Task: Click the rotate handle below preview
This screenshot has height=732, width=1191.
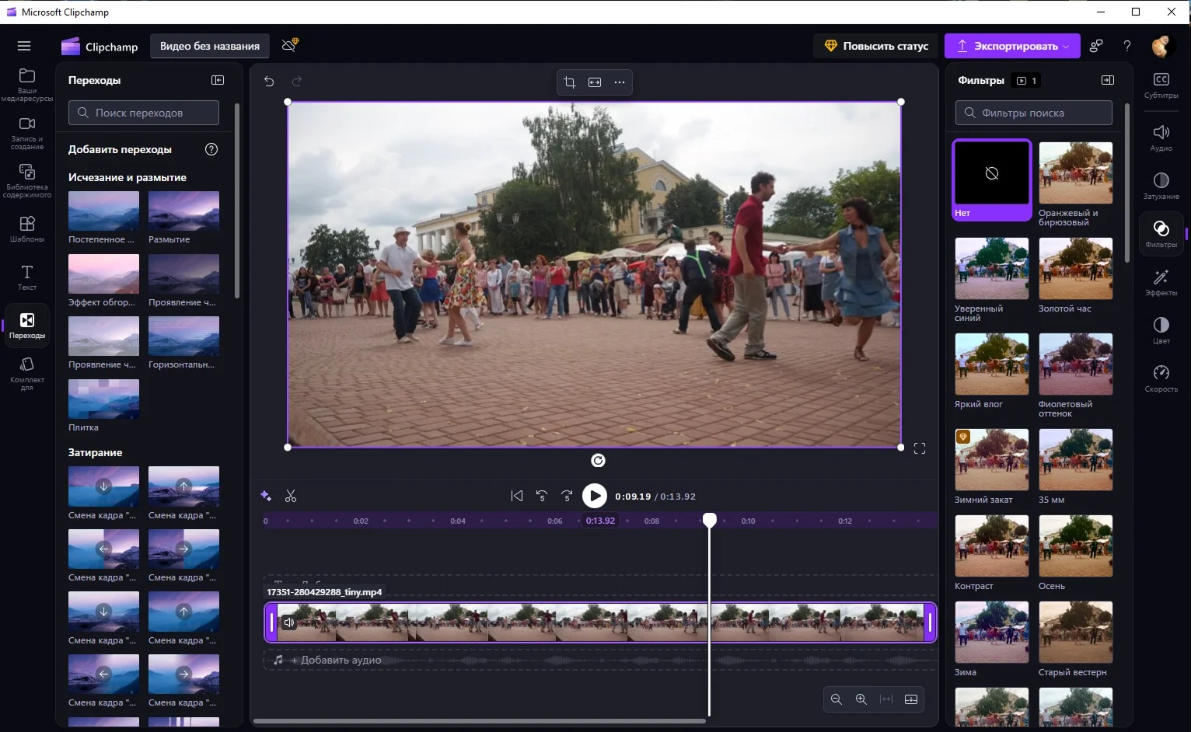Action: pyautogui.click(x=598, y=461)
